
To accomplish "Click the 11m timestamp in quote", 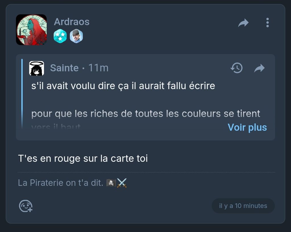I will tap(98, 68).
